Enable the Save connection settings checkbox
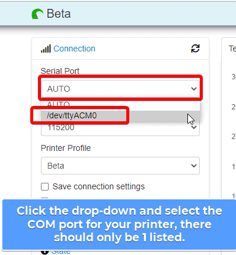The height and width of the screenshot is (255, 236). [44, 186]
